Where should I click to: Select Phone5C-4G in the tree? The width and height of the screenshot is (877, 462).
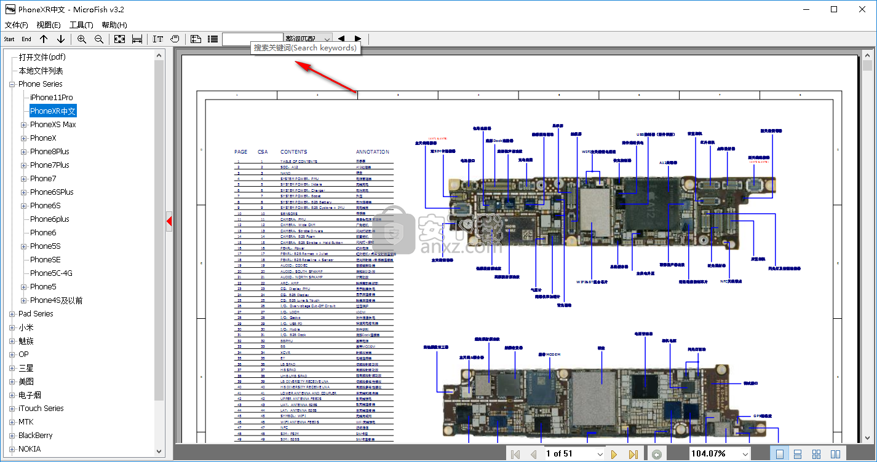click(51, 273)
